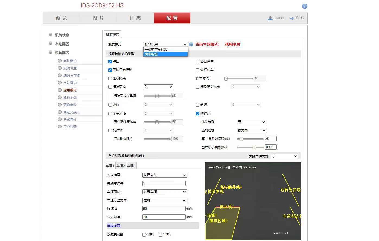Click the 第二张抓图偏移 slider handle

click(241, 139)
